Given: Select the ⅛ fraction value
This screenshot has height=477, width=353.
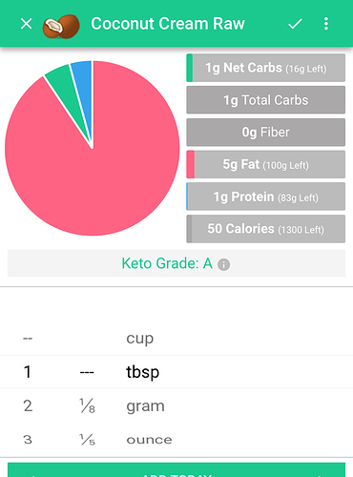Looking at the screenshot, I should [x=87, y=406].
